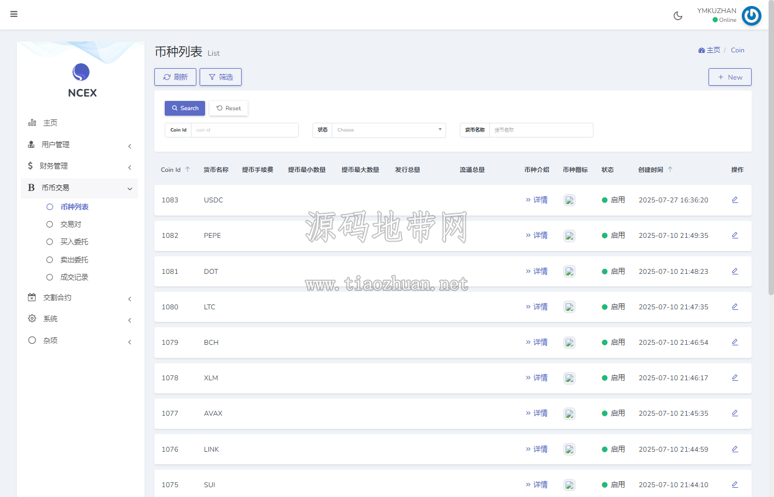Select Coin Id cell 1083
The image size is (774, 497).
(x=170, y=200)
